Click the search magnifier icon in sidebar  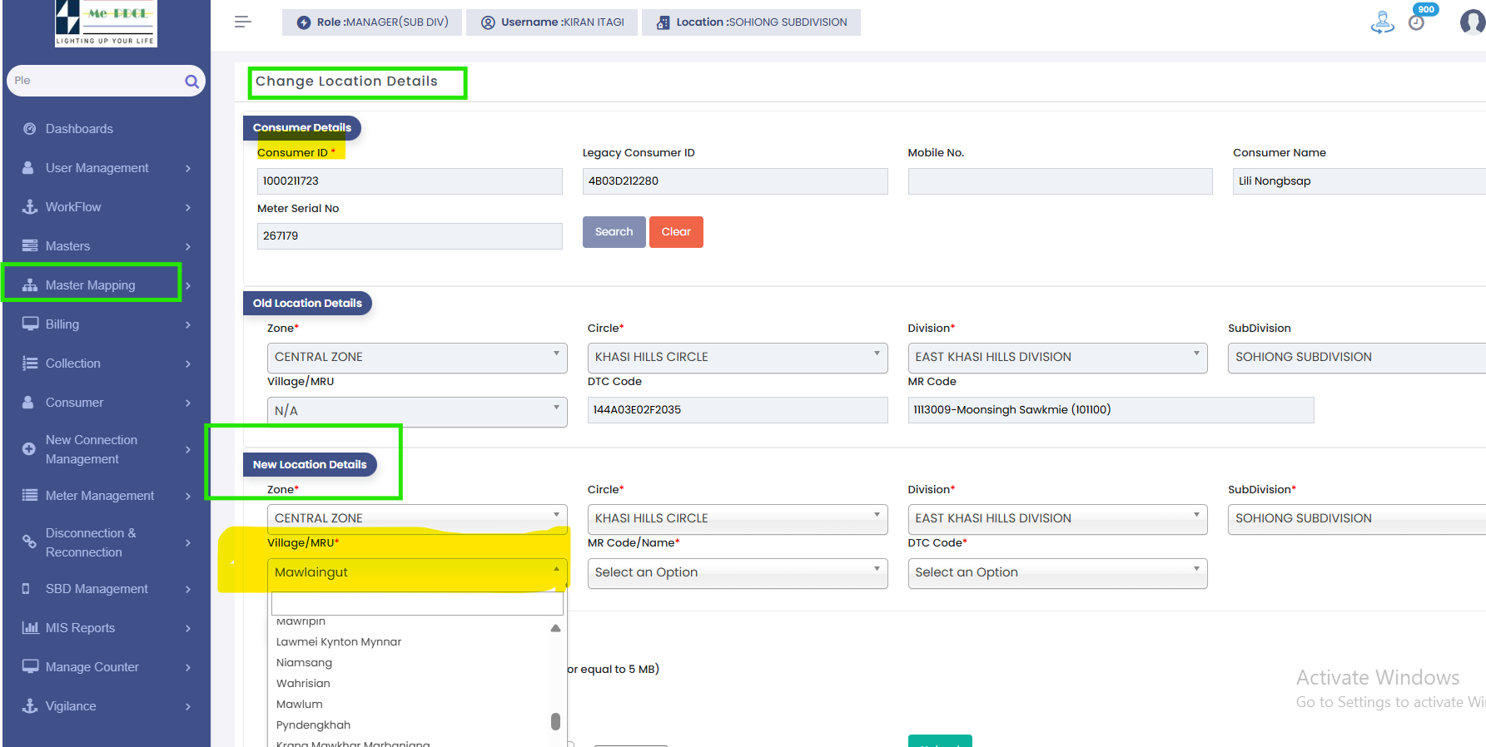click(x=191, y=82)
